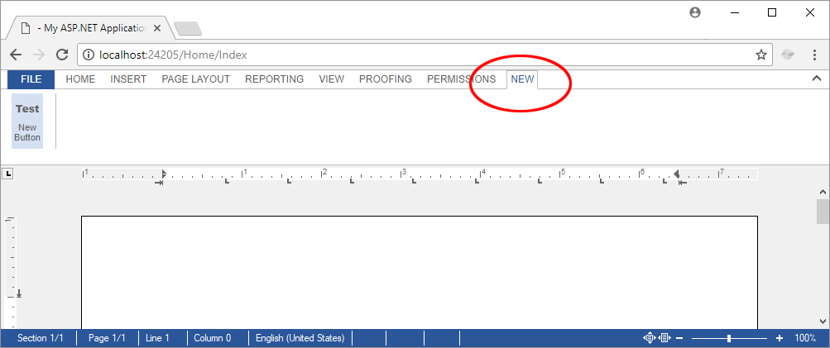Click the Test New Button
Image resolution: width=830 pixels, height=348 pixels.
pyautogui.click(x=27, y=122)
